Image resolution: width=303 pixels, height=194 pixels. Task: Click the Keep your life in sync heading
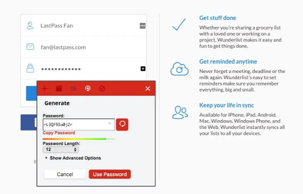coord(227,105)
